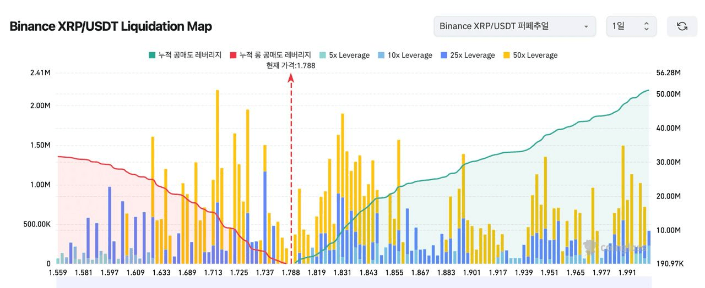Viewport: 705px width, 288px height.
Task: Click the red arrowhead above current price line
Action: click(x=291, y=78)
